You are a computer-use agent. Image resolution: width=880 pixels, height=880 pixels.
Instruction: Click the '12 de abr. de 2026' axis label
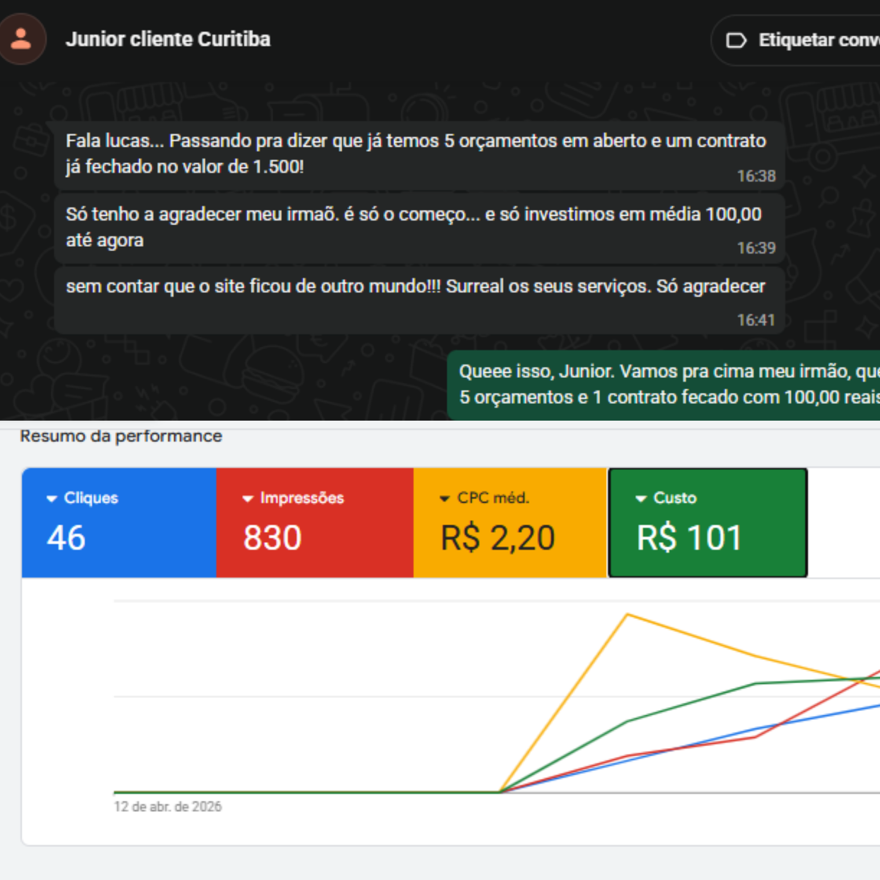(x=168, y=807)
